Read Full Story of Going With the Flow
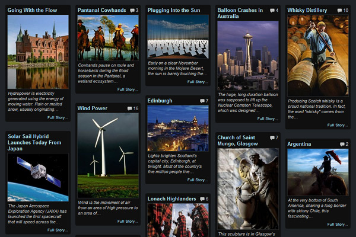Image resolution: width=356 pixels, height=237 pixels. [x=58, y=118]
